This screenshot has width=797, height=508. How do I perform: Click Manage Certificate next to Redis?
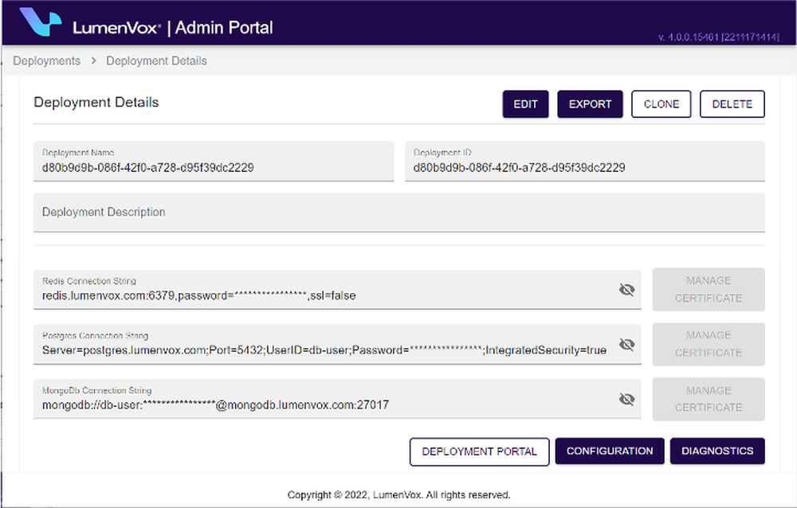(x=708, y=290)
